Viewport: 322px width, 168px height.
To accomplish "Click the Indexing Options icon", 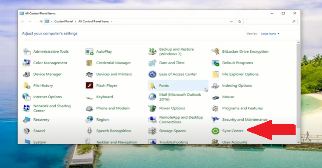I will [215, 85].
